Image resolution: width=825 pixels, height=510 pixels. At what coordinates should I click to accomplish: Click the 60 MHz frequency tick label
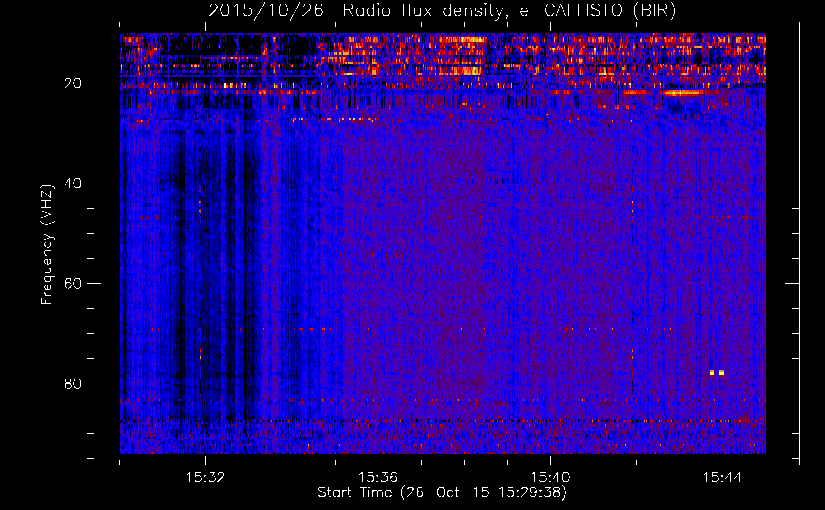[73, 284]
